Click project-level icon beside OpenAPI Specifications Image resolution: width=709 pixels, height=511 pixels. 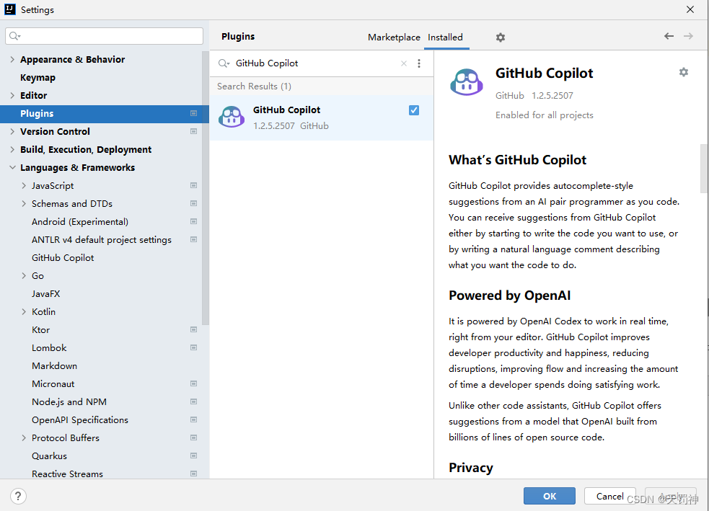point(193,419)
